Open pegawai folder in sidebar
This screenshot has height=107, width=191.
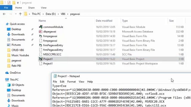(x=16, y=60)
